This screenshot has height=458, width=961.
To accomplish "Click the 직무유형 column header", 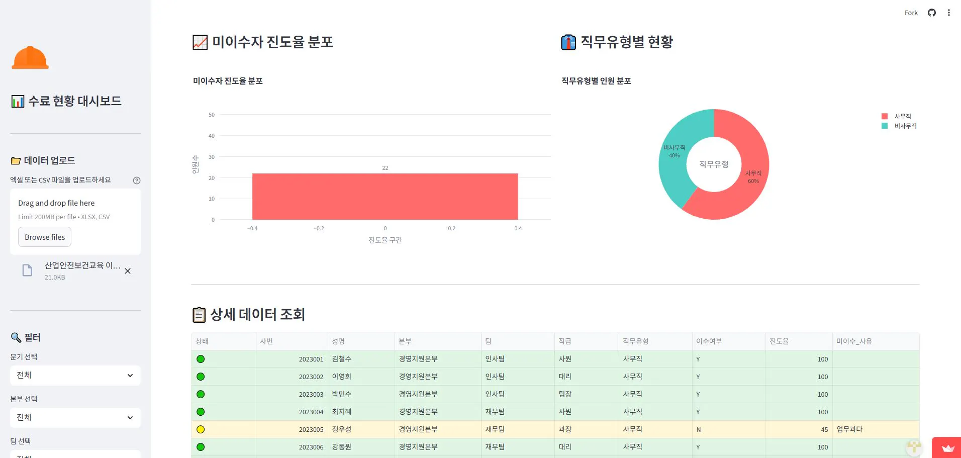I will 655,341.
